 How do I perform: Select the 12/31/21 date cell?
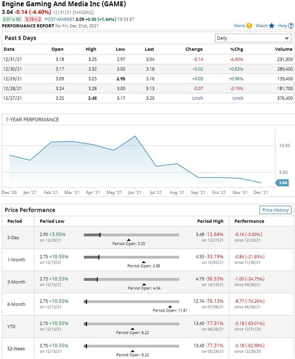pyautogui.click(x=13, y=59)
